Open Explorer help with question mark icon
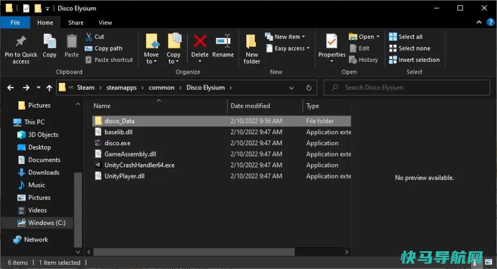This screenshot has height=269, width=497. tap(491, 22)
